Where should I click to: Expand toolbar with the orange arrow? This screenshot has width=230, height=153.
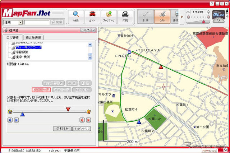pyautogui.click(x=182, y=17)
